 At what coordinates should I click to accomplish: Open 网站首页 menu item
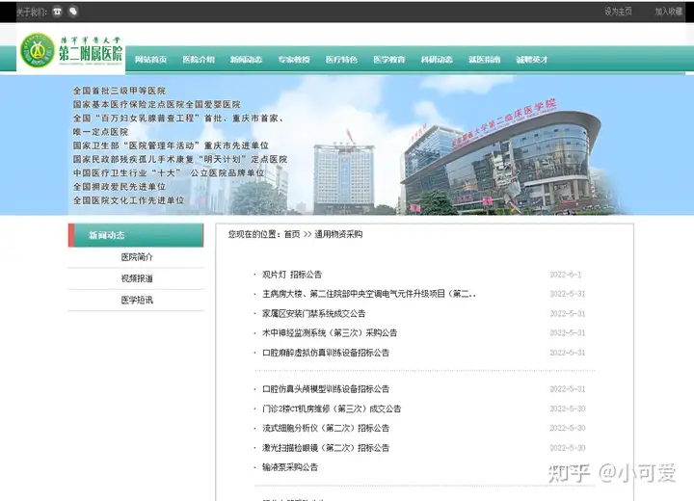(151, 60)
